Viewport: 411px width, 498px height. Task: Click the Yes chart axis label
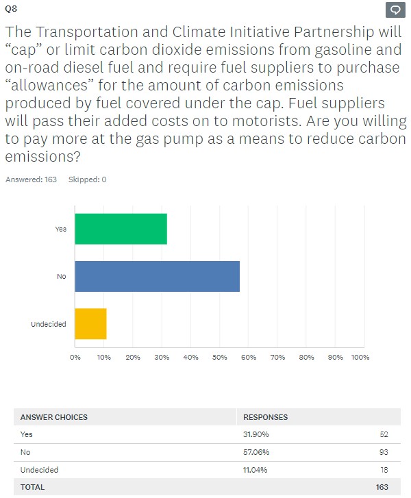(x=61, y=229)
